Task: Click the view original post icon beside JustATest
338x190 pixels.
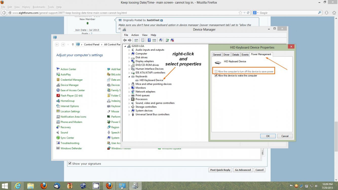Action: coord(161,20)
